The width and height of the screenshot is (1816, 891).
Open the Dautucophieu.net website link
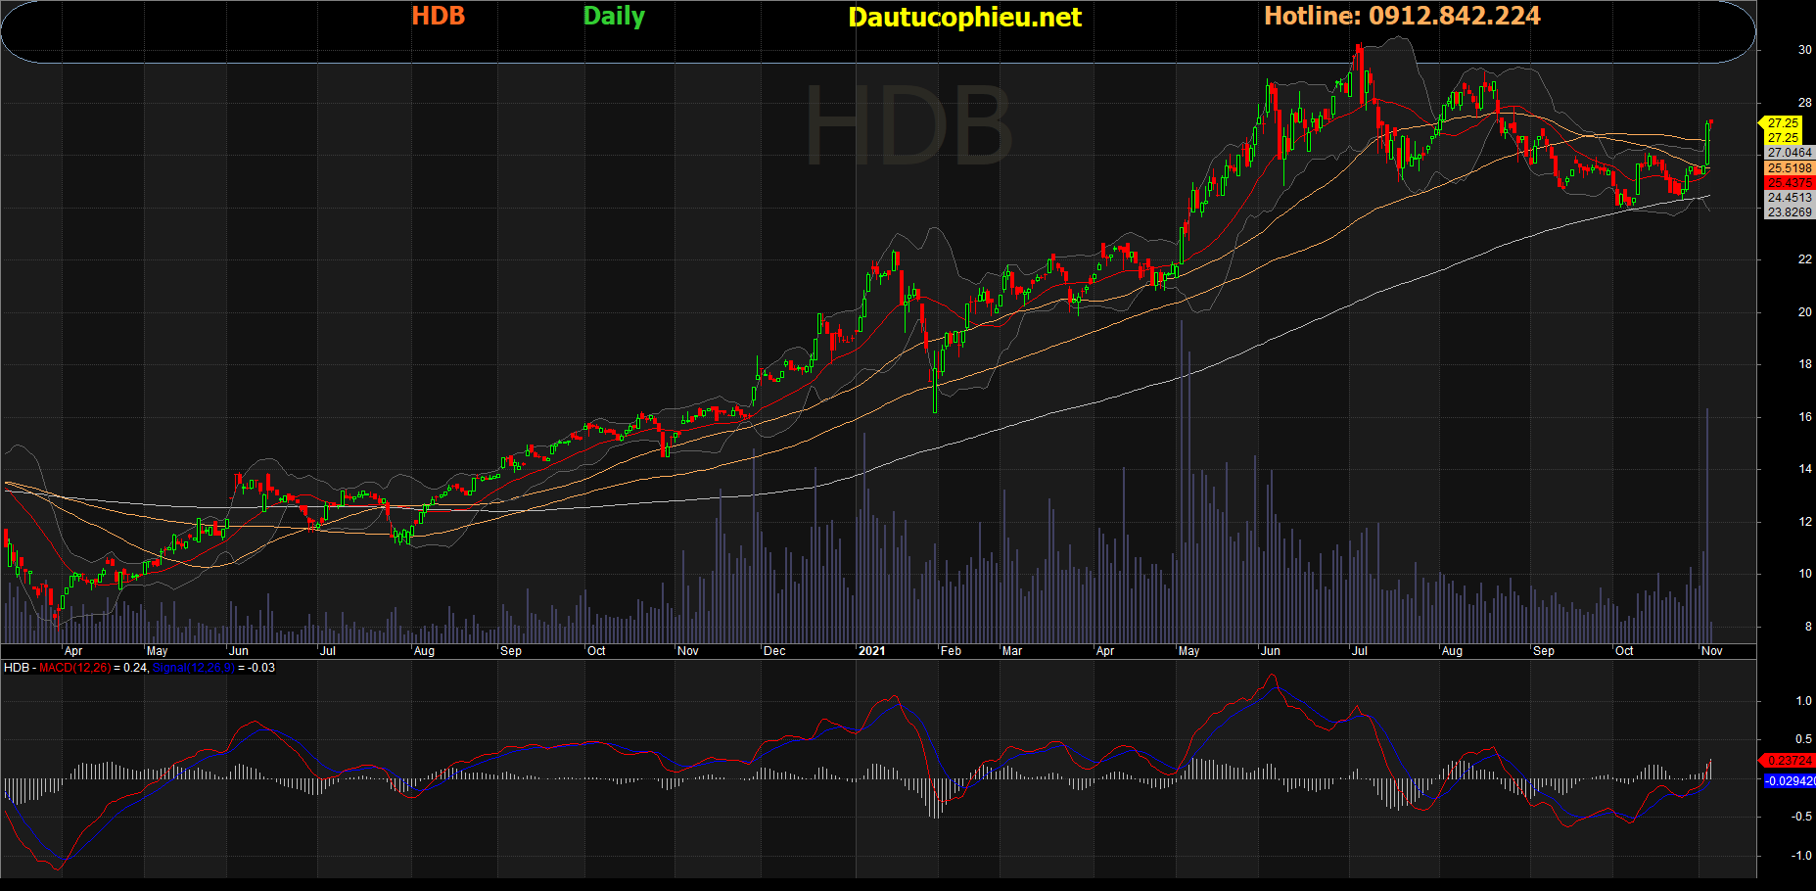point(964,17)
